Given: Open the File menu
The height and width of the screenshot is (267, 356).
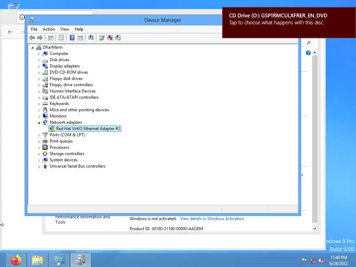Looking at the screenshot, I should point(34,29).
